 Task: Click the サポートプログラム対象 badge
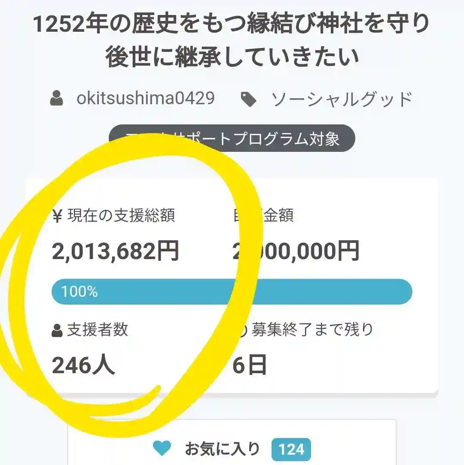tap(232, 138)
